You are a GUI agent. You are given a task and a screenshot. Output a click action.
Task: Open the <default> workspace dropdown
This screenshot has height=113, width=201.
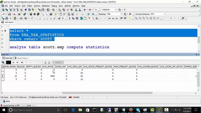pos(116,10)
